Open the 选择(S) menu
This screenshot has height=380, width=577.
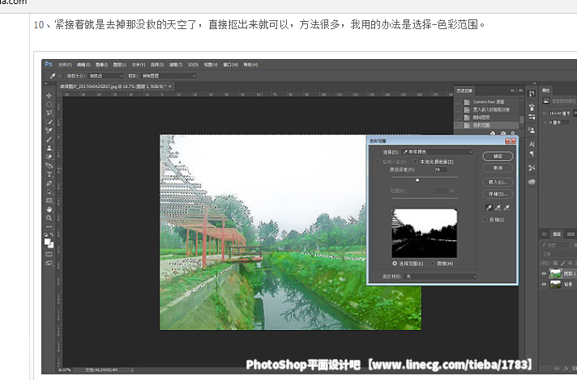pos(157,65)
